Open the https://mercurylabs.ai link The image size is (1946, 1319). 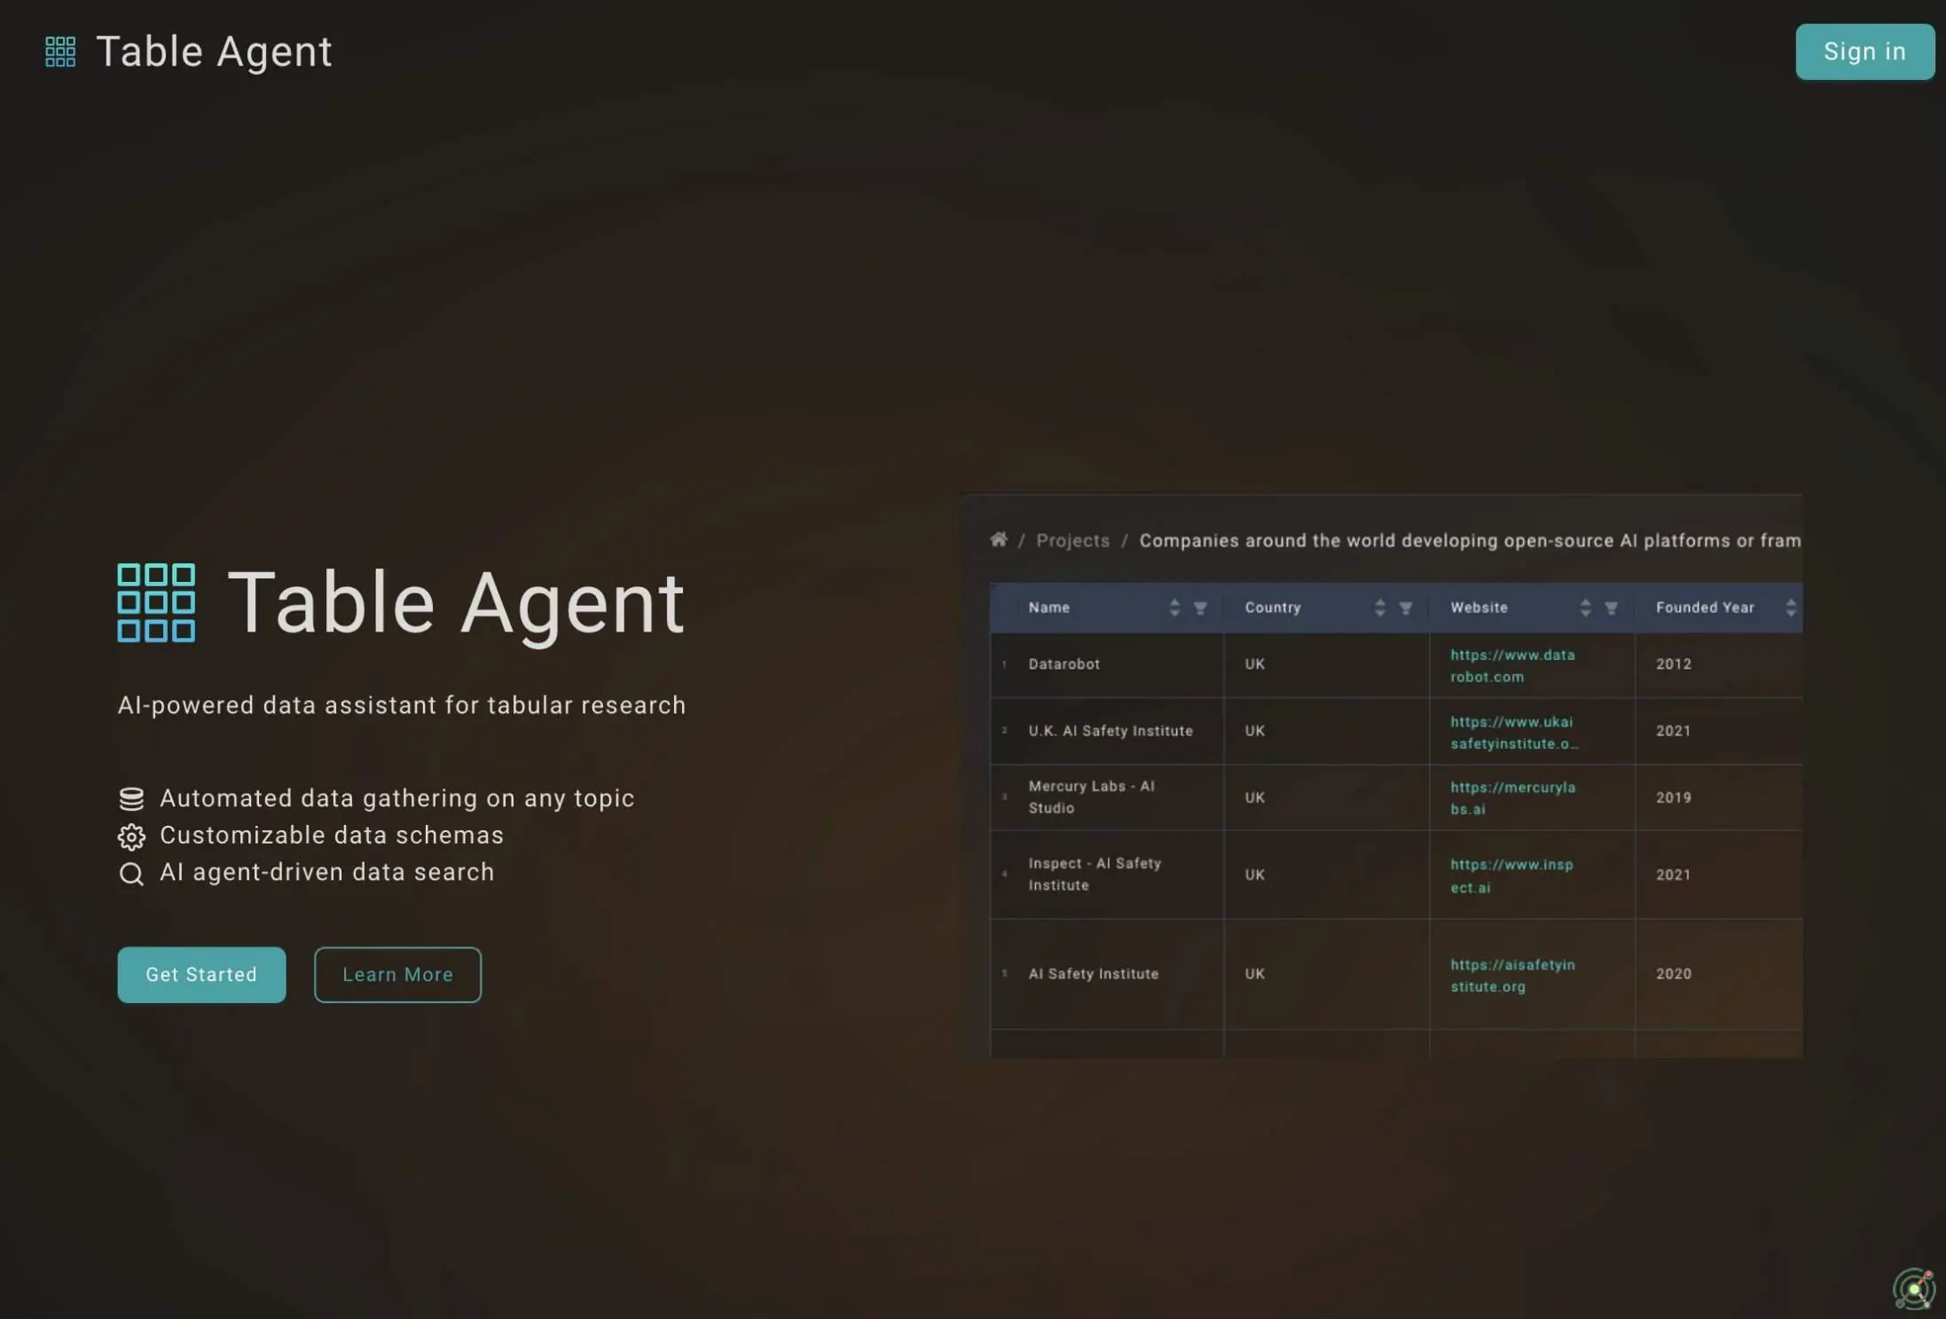pyautogui.click(x=1512, y=797)
